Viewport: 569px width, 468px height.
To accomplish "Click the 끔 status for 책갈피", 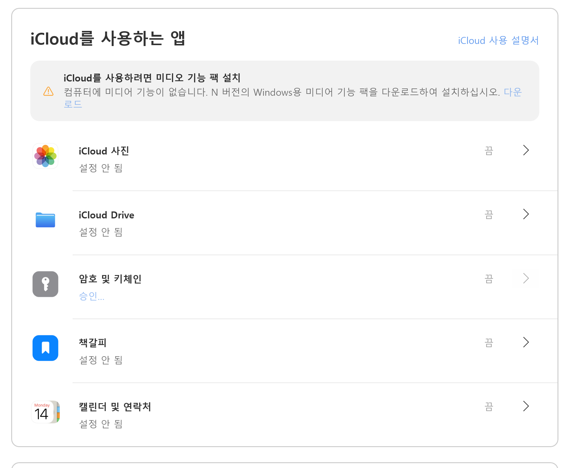I will click(x=489, y=343).
